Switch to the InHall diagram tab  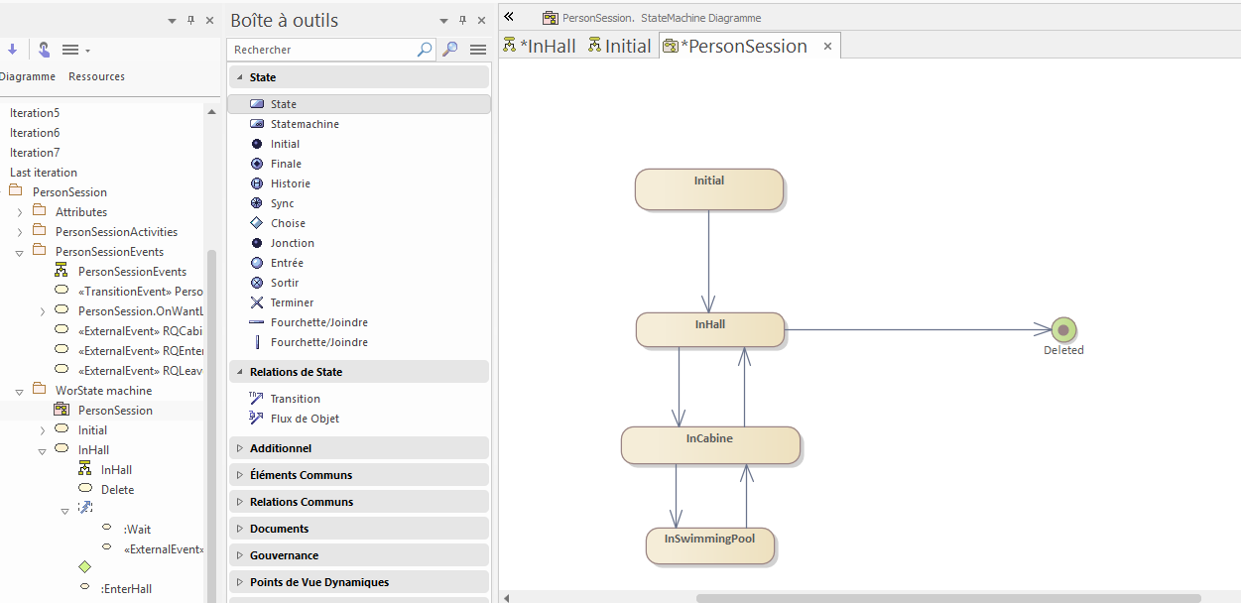click(541, 46)
